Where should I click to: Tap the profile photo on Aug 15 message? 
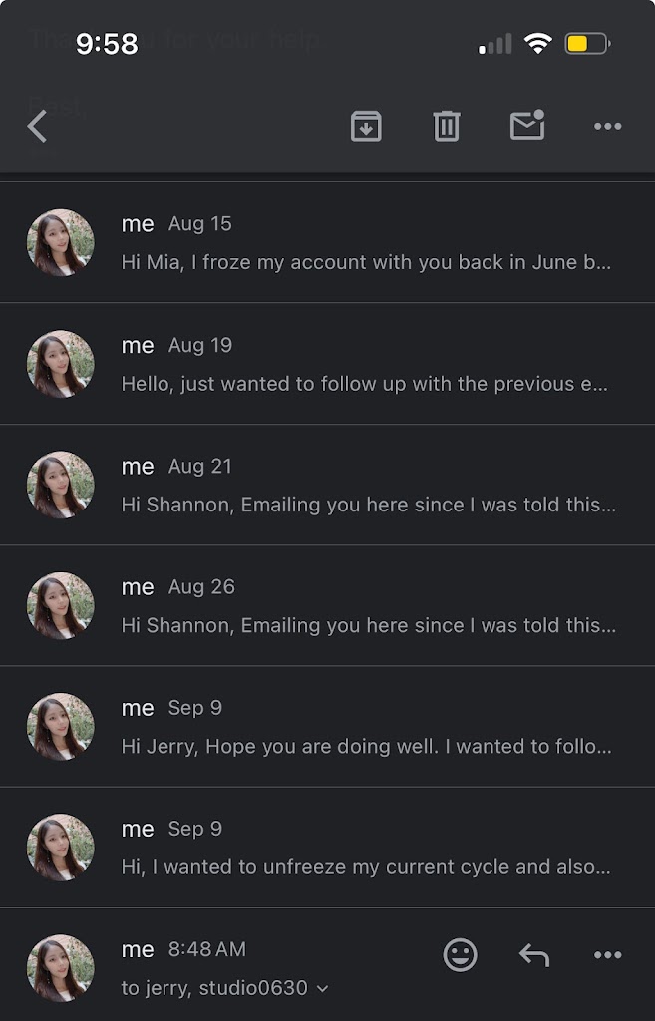click(60, 242)
